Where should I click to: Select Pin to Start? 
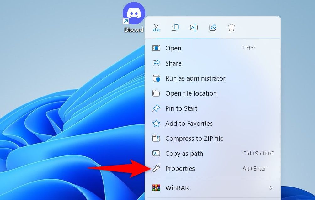click(181, 108)
